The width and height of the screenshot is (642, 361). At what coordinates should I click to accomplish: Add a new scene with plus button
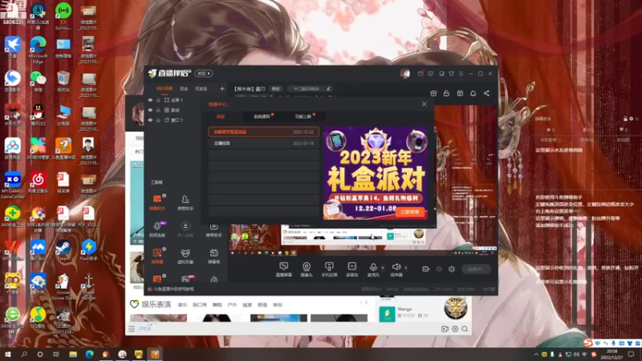point(222,88)
